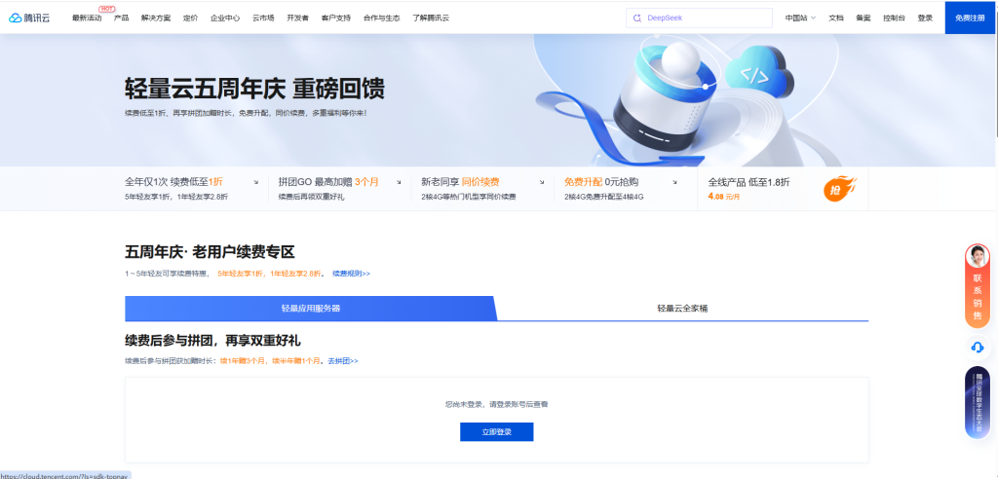Expand the 中国站 region dropdown
Image resolution: width=998 pixels, height=479 pixels.
coord(800,18)
